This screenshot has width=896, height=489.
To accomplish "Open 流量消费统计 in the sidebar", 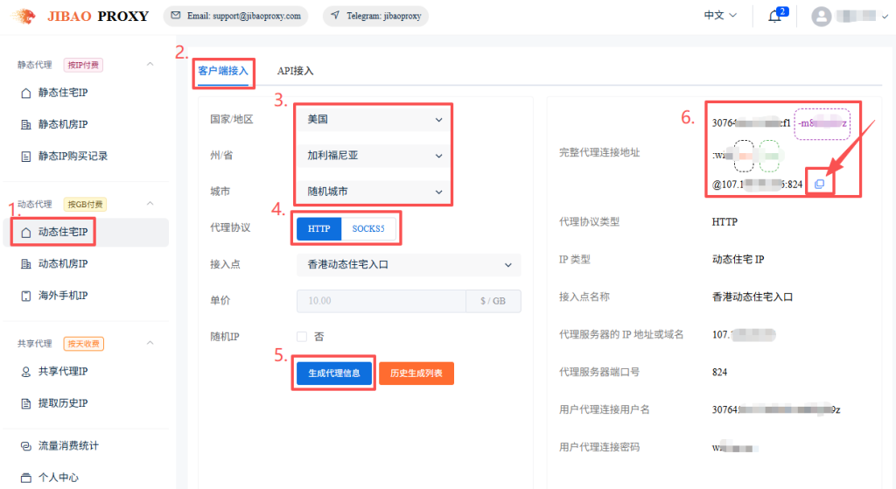I will pos(68,446).
